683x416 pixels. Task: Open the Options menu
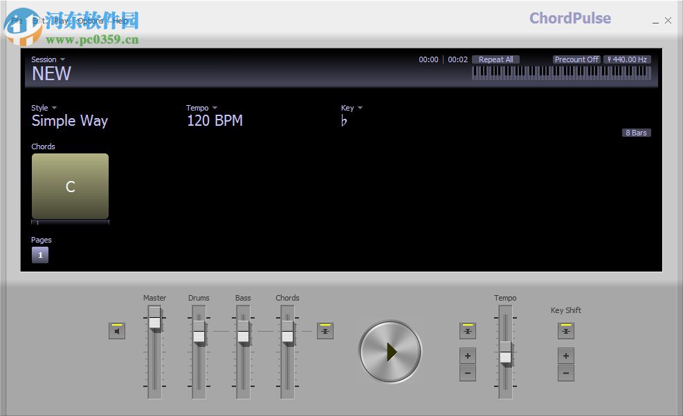90,21
